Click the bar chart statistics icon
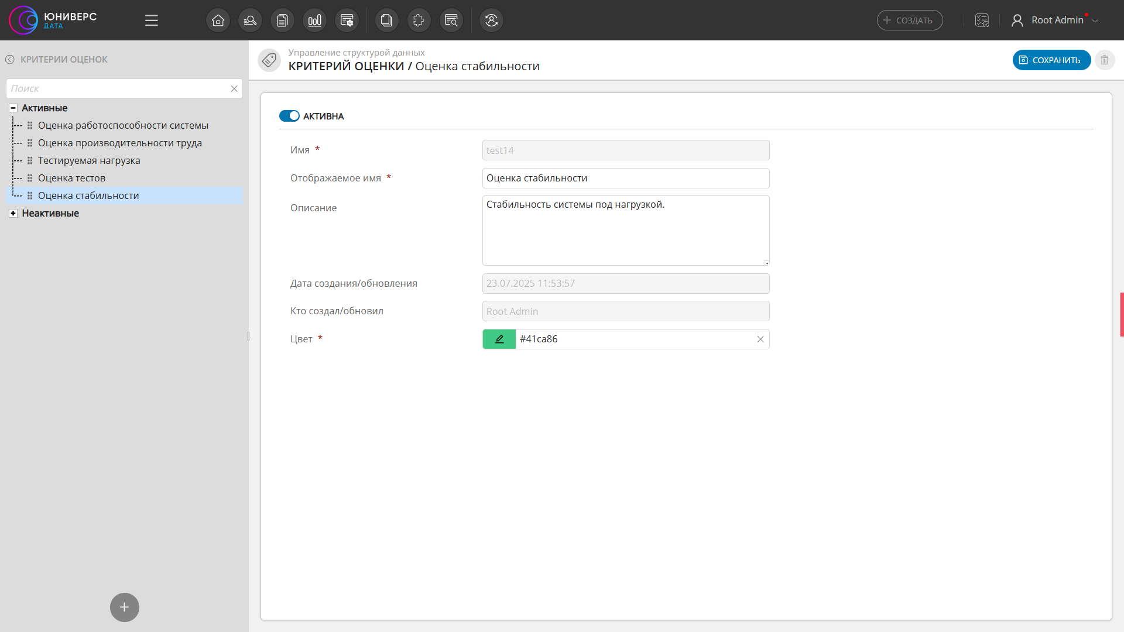Viewport: 1124px width, 632px height. coord(314,20)
